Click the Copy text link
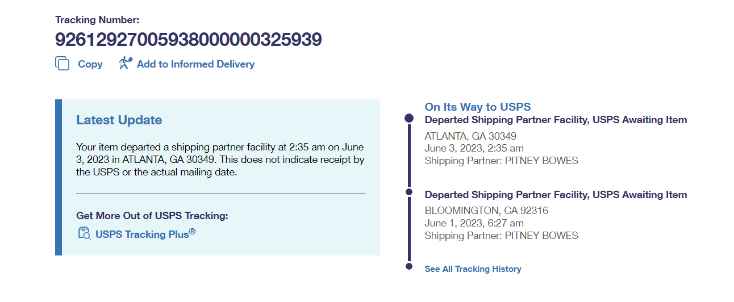The width and height of the screenshot is (734, 302). pyautogui.click(x=90, y=64)
